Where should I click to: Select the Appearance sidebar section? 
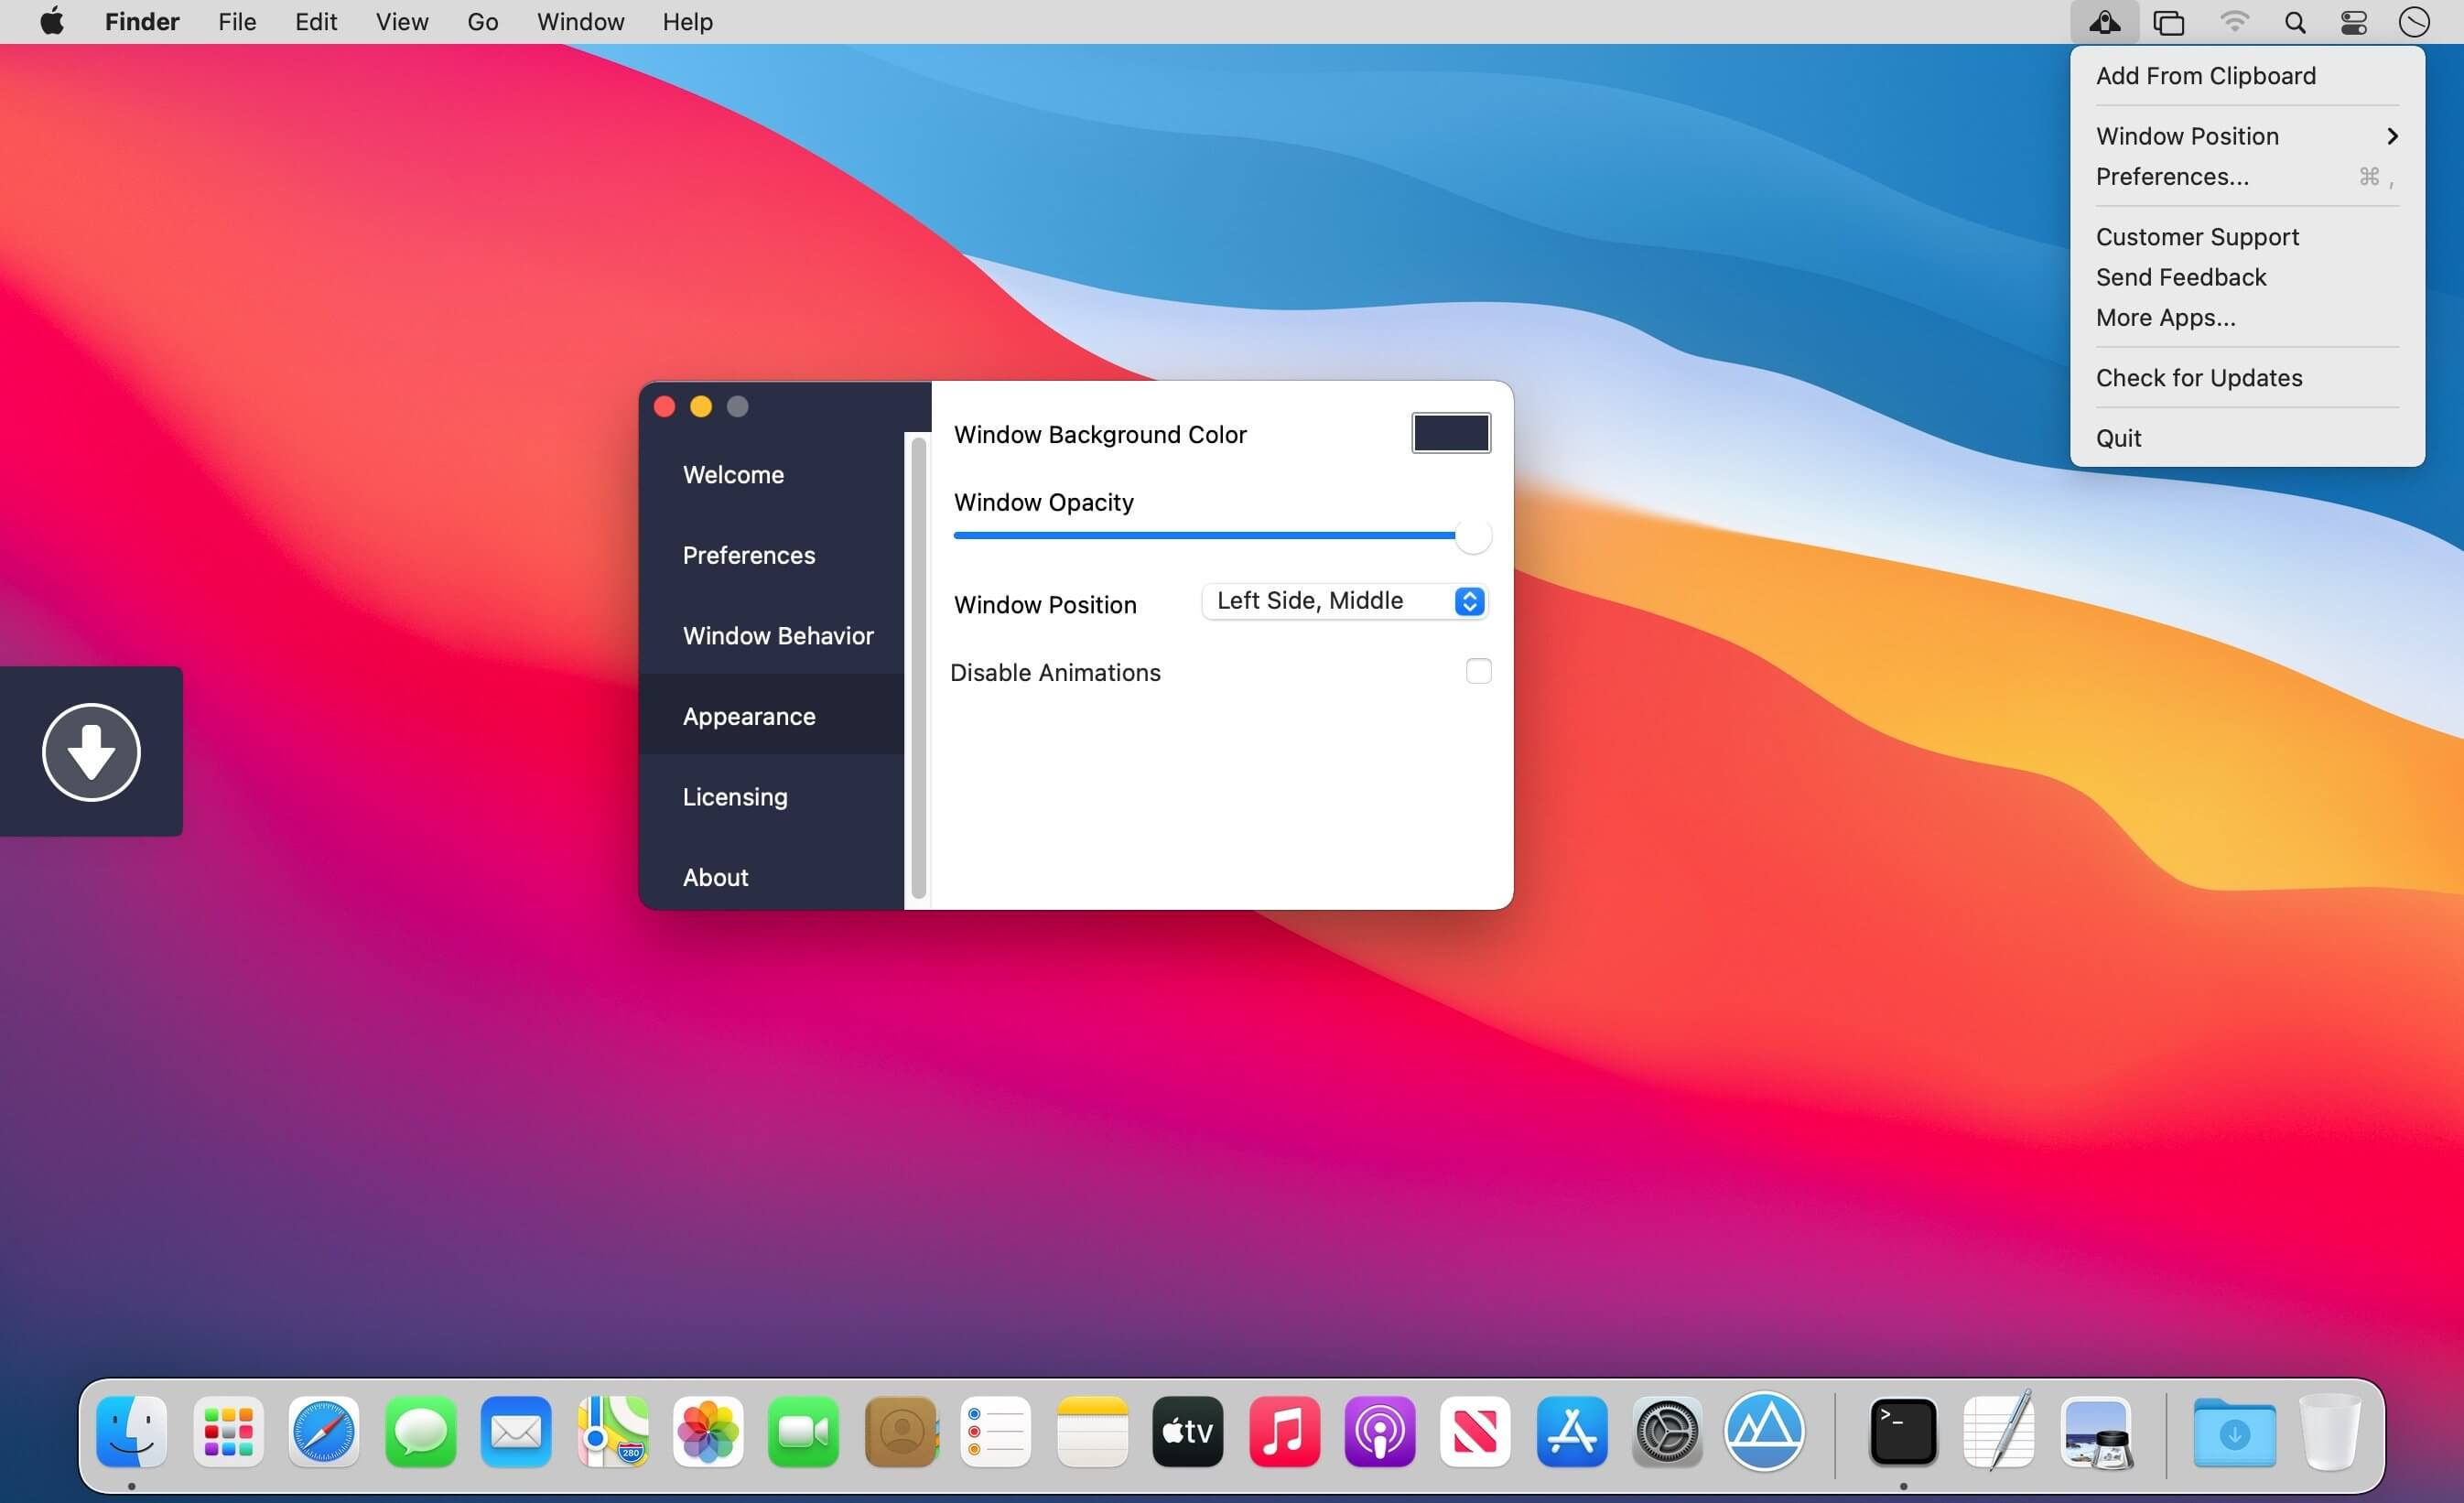[x=771, y=716]
